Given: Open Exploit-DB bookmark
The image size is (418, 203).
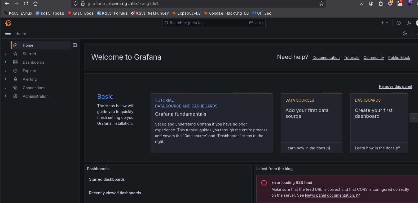Looking at the screenshot, I should [186, 13].
